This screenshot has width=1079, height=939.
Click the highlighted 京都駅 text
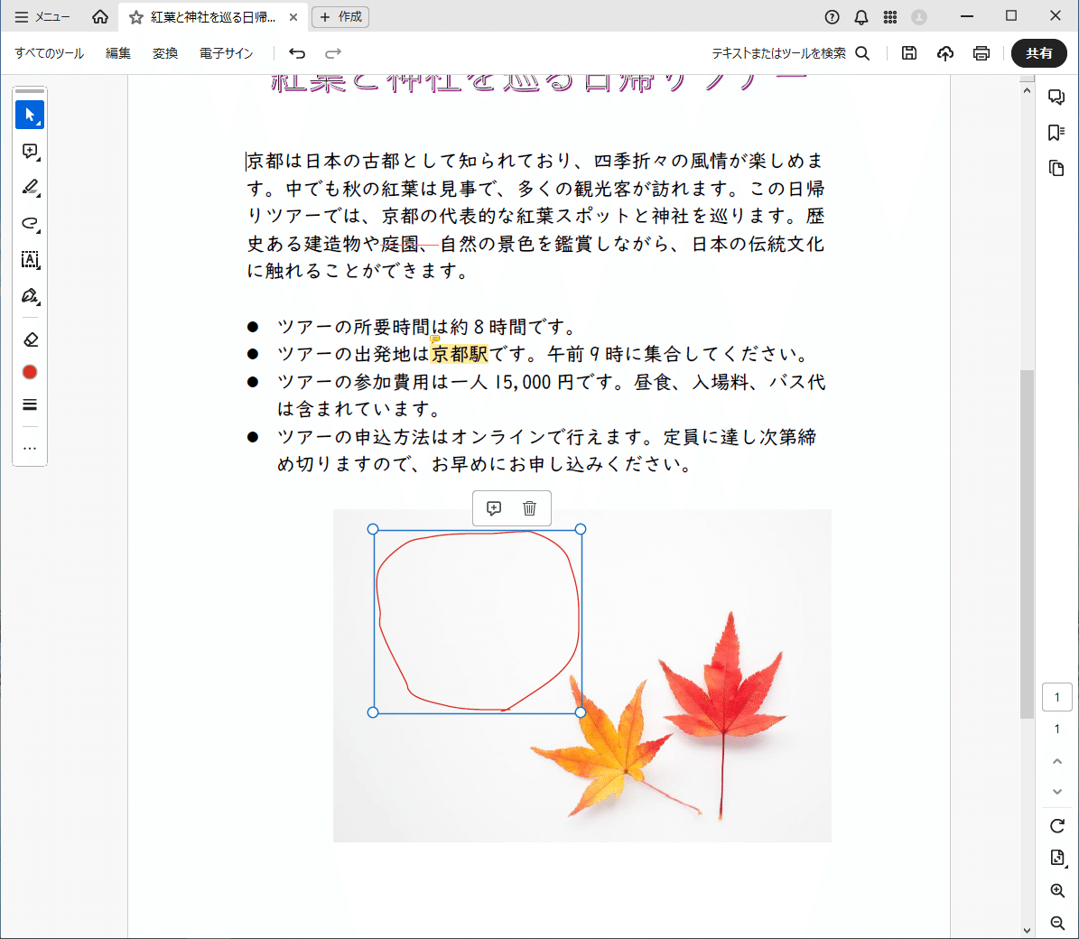459,354
